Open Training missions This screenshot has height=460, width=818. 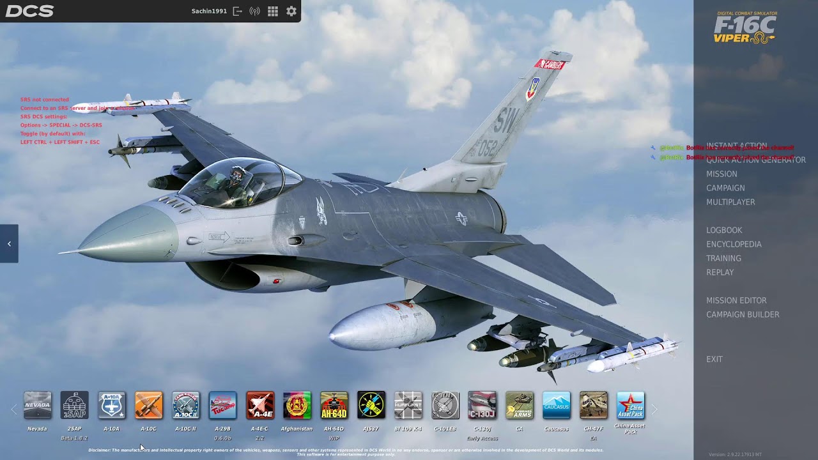click(x=723, y=258)
